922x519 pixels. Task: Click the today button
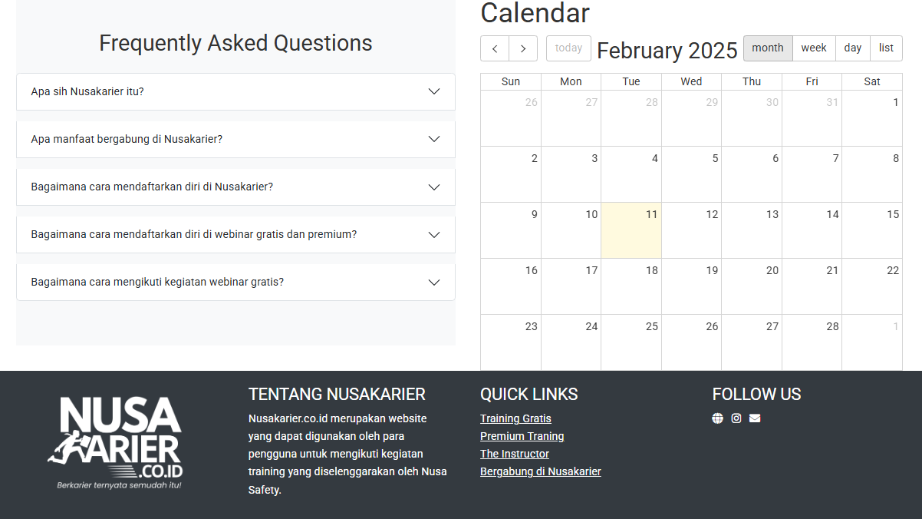[568, 48]
